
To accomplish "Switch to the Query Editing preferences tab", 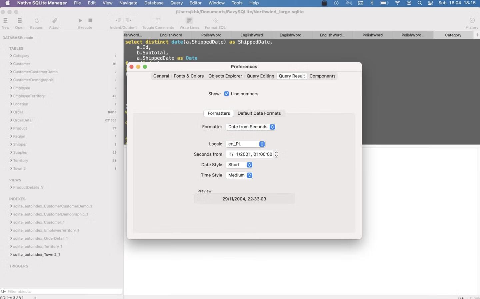I will 260,76.
